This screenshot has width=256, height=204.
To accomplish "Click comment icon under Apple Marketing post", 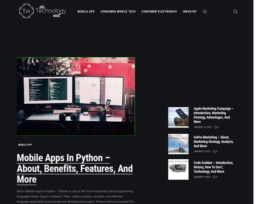I will 216,127.
